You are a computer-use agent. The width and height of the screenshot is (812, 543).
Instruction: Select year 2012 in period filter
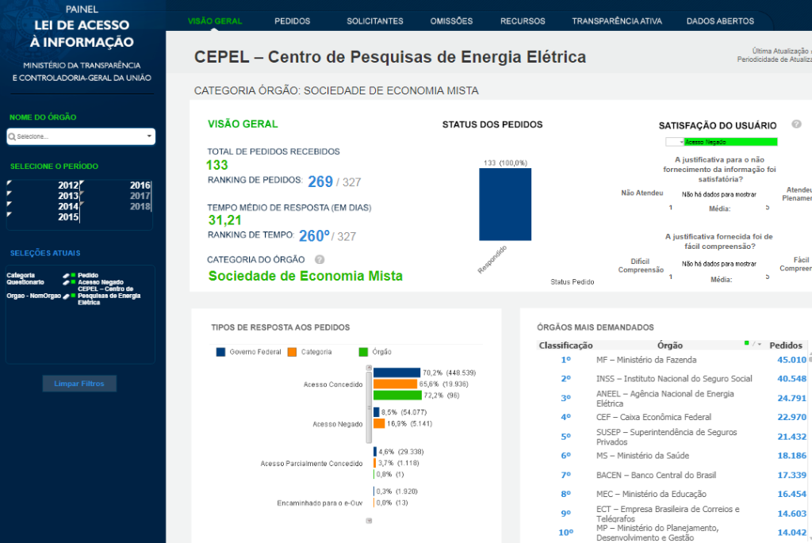68,185
